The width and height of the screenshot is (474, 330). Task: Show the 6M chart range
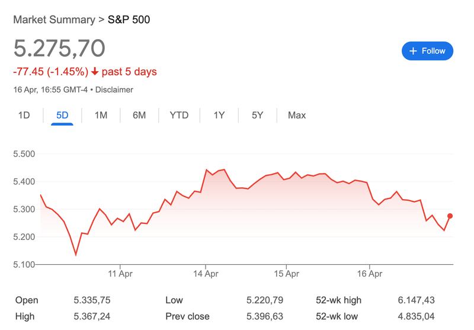[139, 115]
